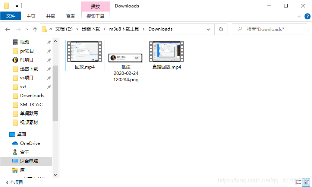Refresh the Downloads folder view

221,29
